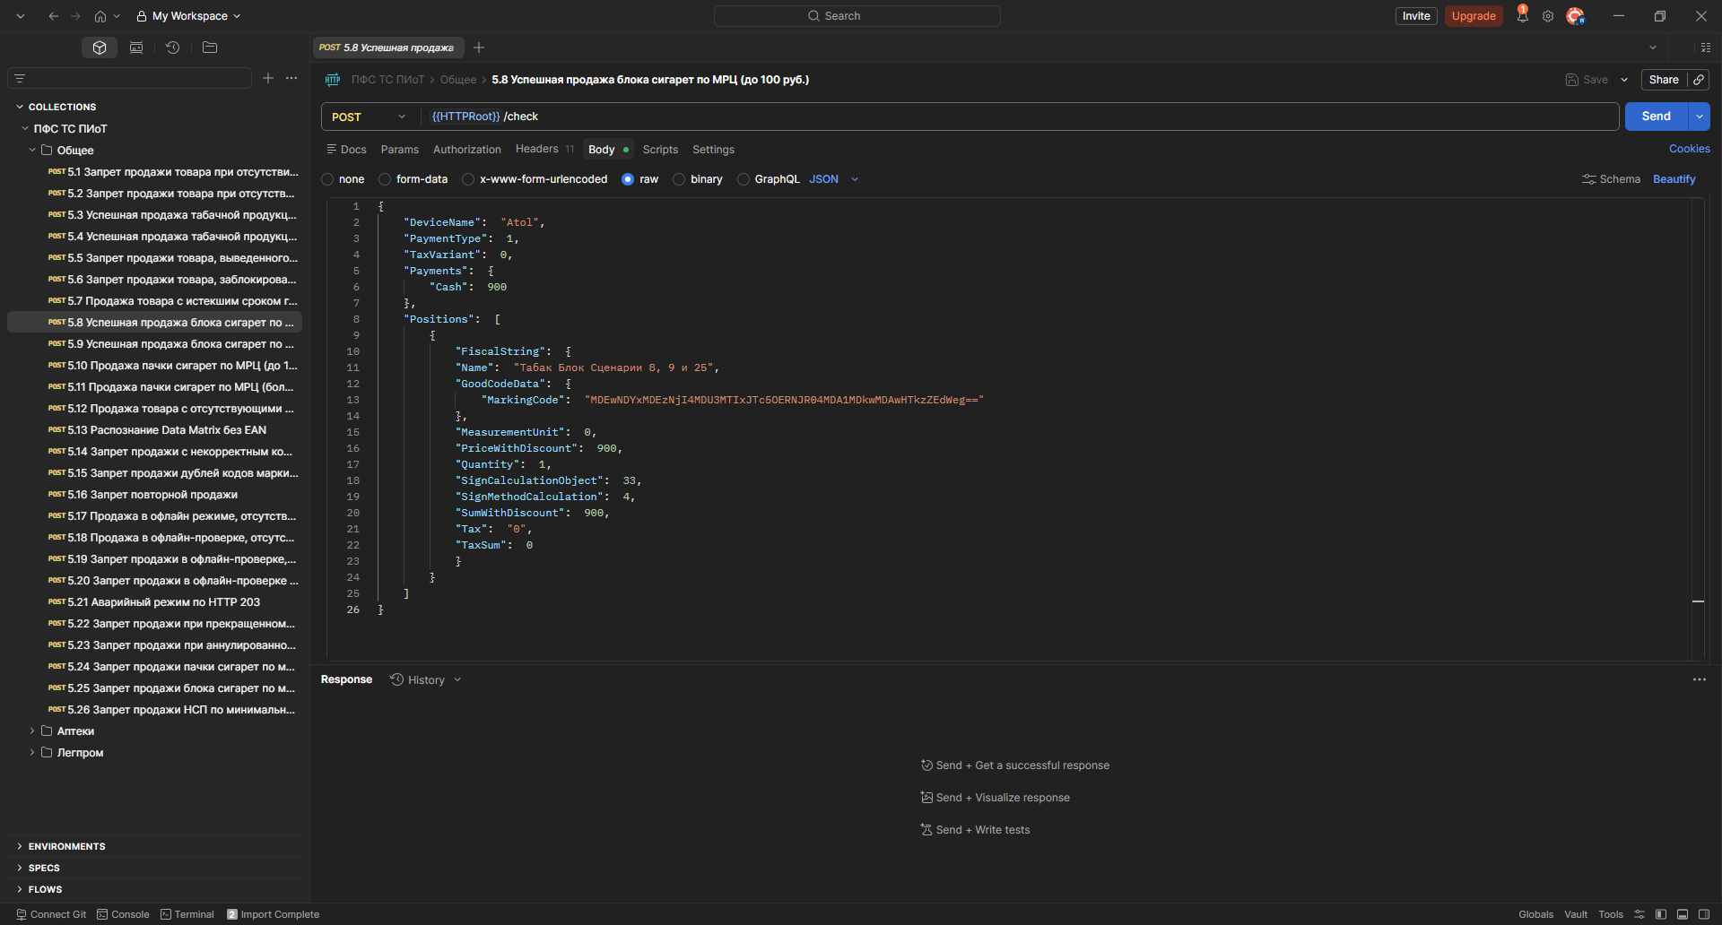Screen dimensions: 1722x925
Task: Click the notifications bell icon
Action: tap(1522, 15)
